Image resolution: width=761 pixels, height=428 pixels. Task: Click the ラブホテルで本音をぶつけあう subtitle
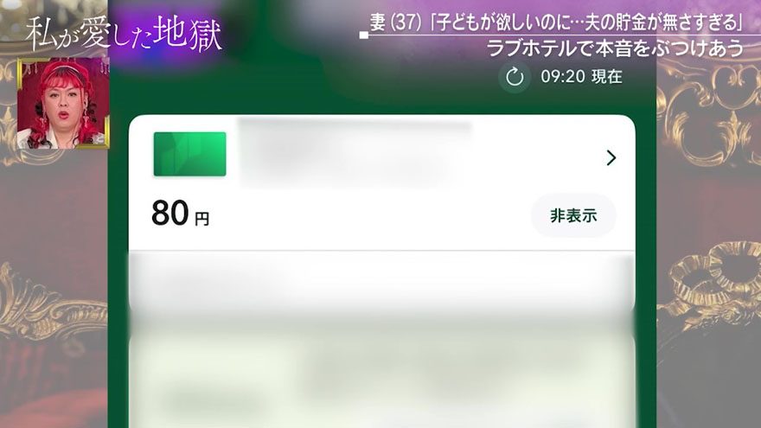point(615,48)
